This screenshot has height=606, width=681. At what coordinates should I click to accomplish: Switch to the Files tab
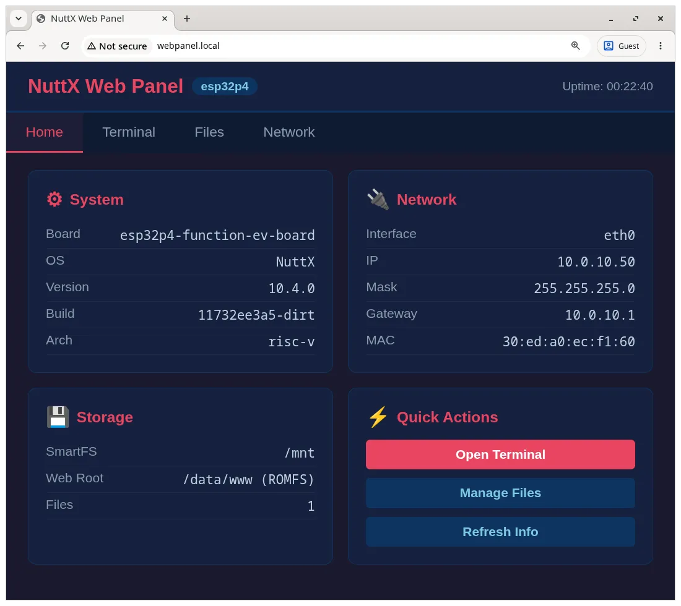pos(209,132)
